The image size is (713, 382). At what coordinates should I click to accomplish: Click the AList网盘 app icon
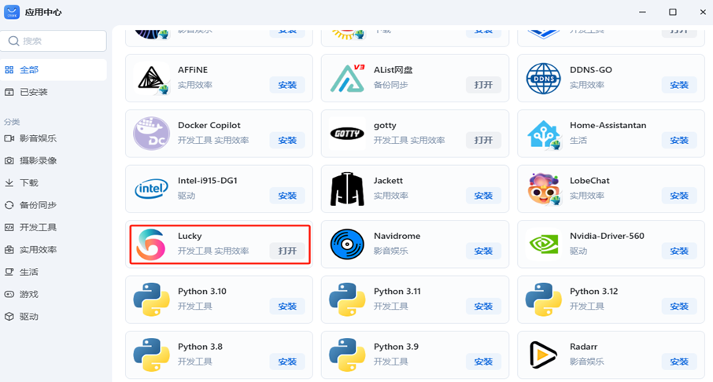347,79
